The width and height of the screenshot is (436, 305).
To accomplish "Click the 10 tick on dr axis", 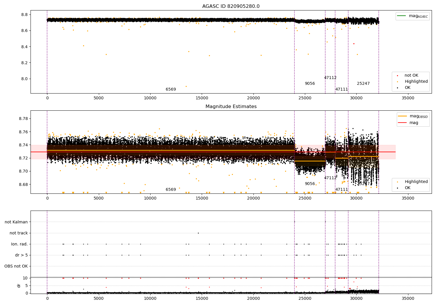I will coord(25,278).
